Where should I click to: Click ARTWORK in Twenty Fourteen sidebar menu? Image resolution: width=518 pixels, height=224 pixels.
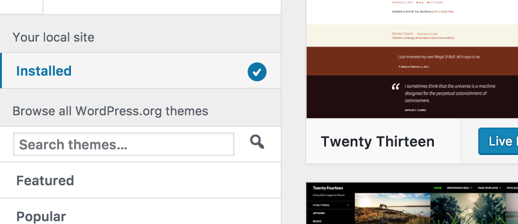tap(319, 213)
